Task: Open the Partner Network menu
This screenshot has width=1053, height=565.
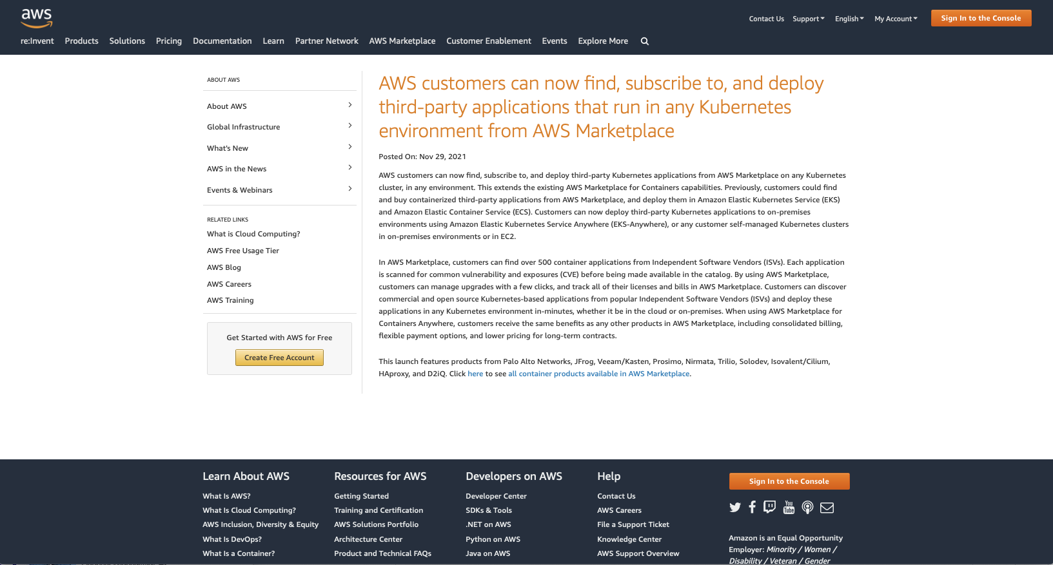Action: pos(327,41)
